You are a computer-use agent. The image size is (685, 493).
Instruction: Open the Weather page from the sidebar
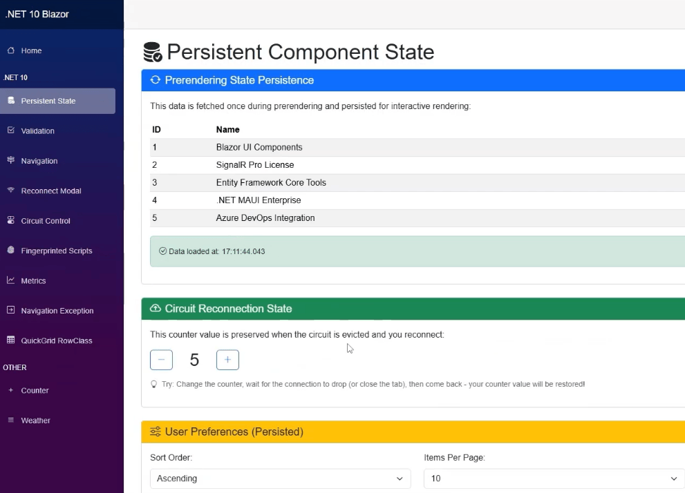(x=35, y=420)
